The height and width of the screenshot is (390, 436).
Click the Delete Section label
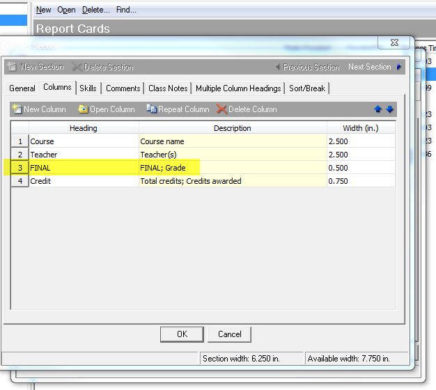pos(109,67)
